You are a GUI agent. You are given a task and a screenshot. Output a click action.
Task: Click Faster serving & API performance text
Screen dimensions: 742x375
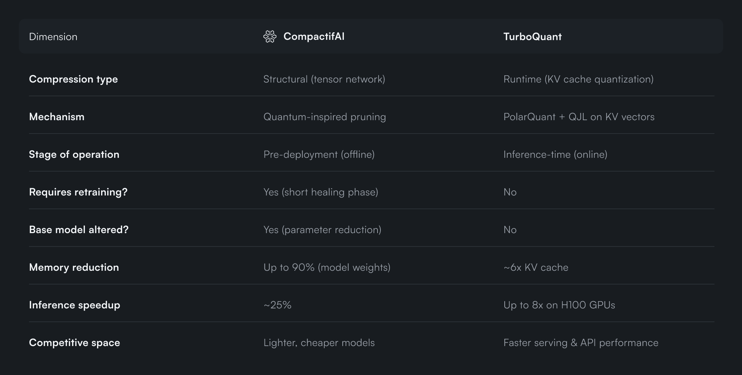581,343
